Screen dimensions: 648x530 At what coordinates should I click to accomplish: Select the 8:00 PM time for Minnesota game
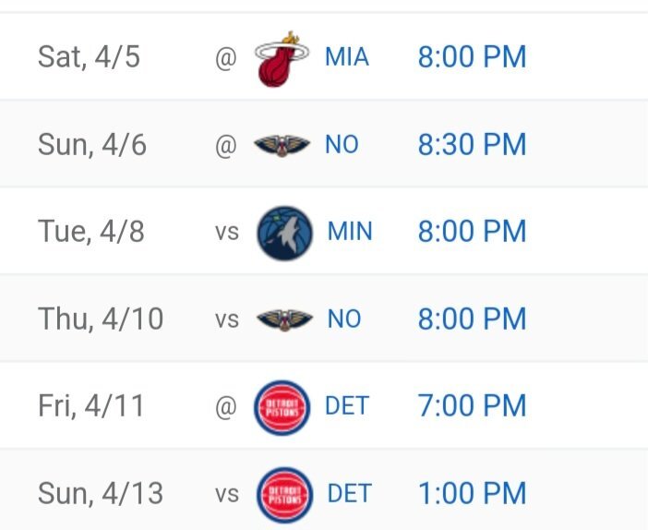click(472, 231)
